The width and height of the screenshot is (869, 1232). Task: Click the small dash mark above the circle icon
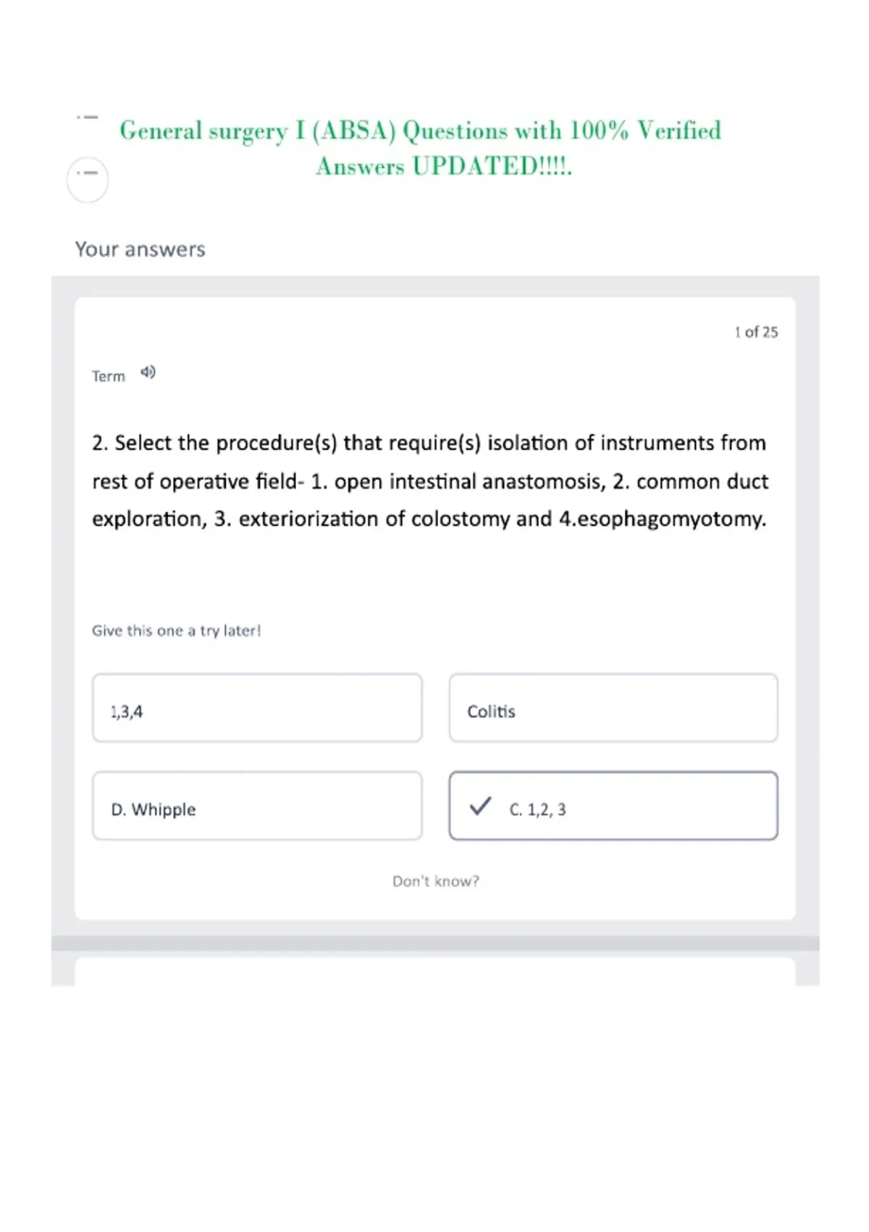point(87,117)
